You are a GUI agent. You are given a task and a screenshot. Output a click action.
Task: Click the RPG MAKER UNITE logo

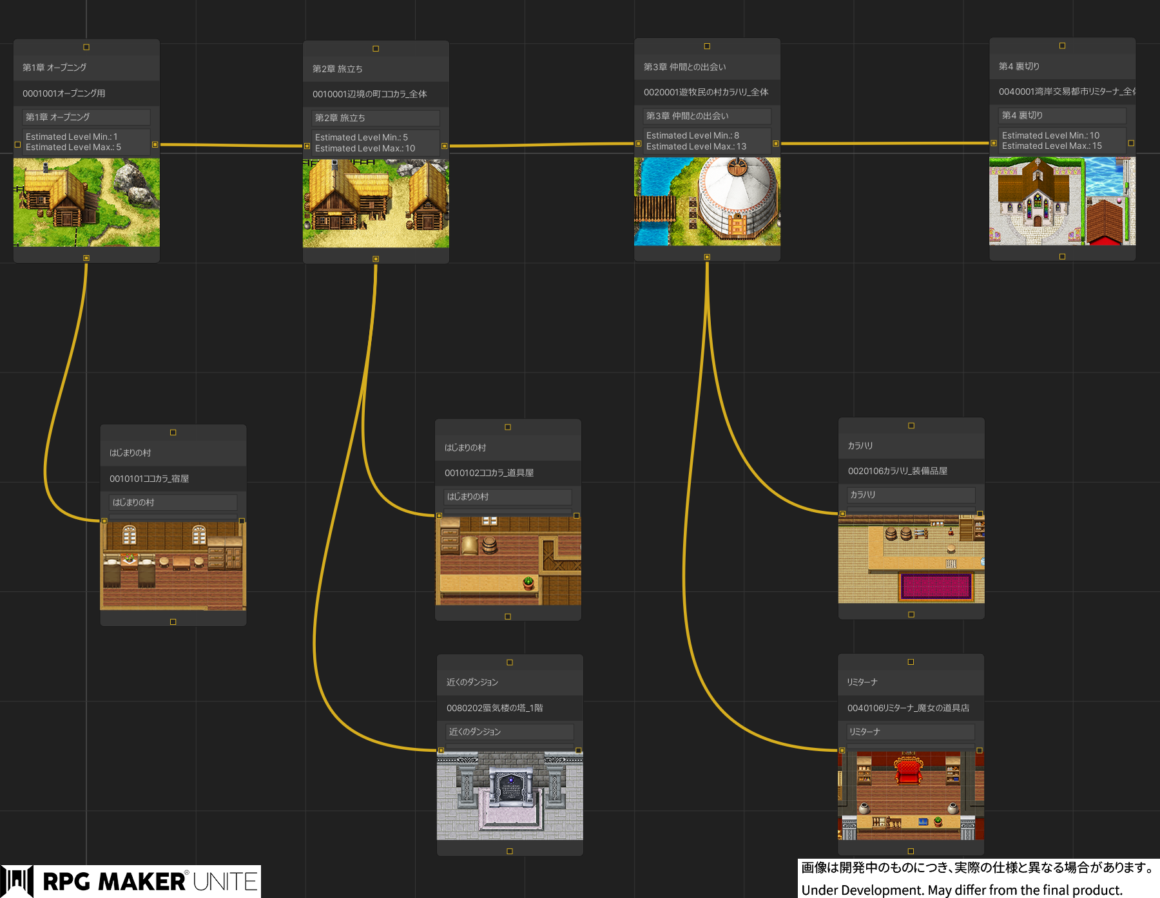(131, 881)
